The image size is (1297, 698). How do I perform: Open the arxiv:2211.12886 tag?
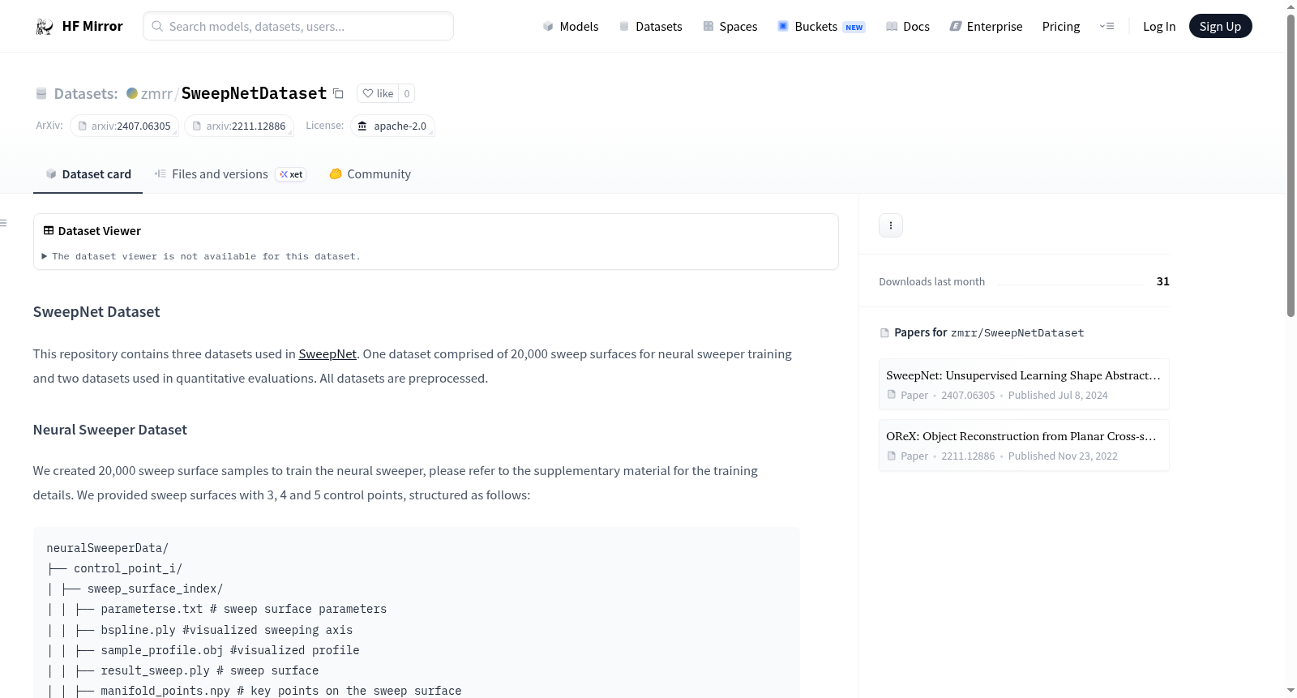pos(239,126)
